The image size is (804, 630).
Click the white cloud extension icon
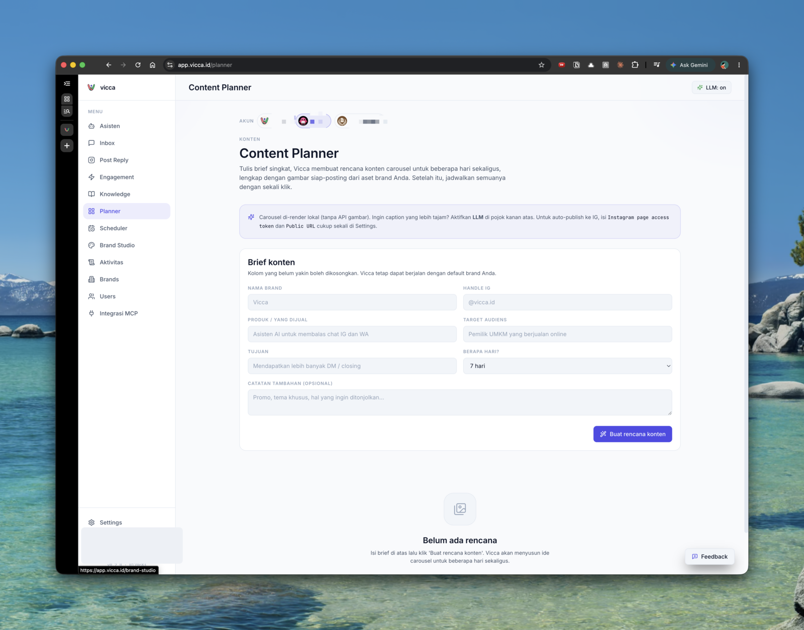(591, 65)
